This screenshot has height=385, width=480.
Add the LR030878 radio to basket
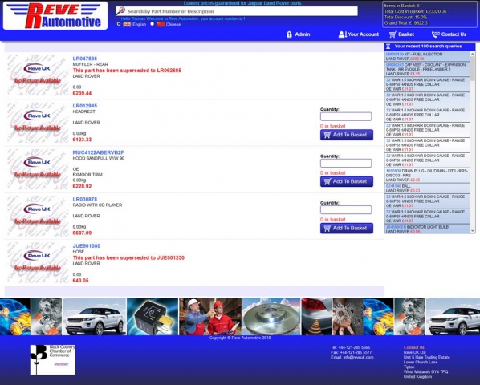[x=347, y=228]
